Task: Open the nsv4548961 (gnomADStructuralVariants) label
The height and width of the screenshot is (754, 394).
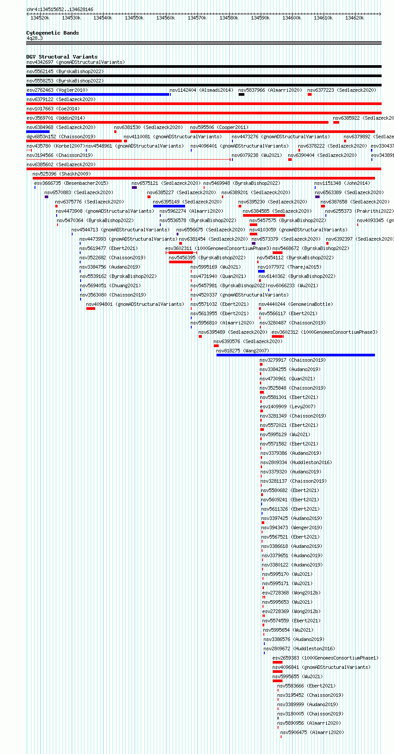Action: point(135,146)
